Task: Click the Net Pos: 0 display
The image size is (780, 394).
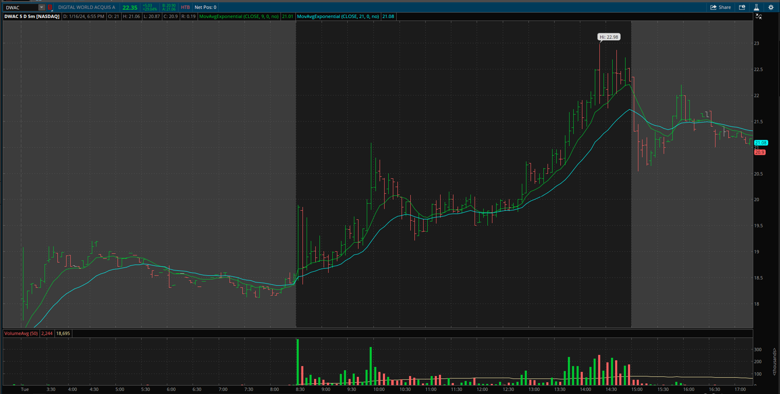Action: point(206,7)
